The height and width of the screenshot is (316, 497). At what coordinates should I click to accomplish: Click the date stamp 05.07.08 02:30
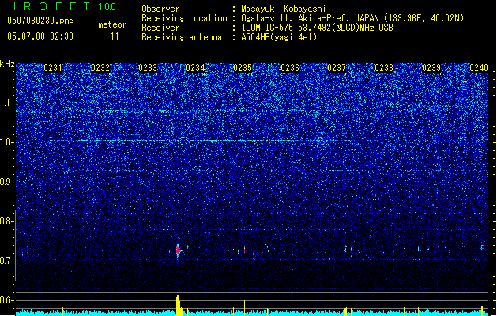click(x=40, y=36)
